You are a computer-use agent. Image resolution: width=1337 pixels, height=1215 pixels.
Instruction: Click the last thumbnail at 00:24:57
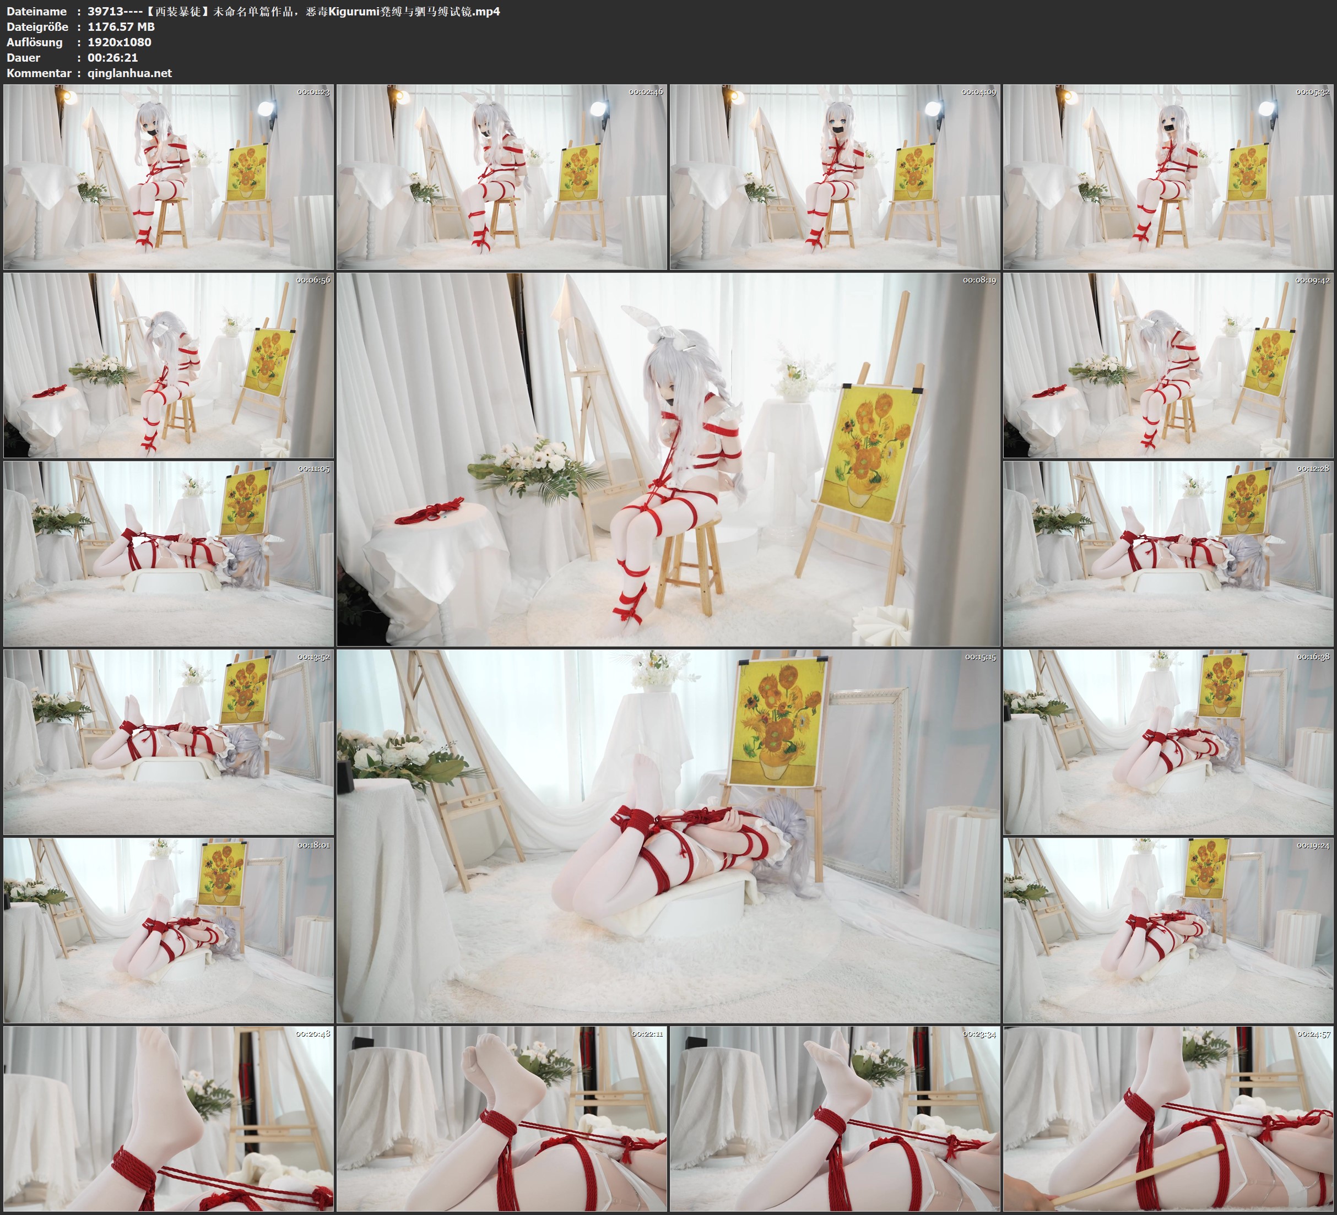pyautogui.click(x=1168, y=1119)
